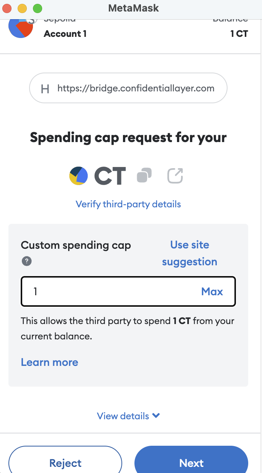Click the bridge.confidentiallayer.com origin pill
This screenshot has width=262, height=473.
coord(128,89)
